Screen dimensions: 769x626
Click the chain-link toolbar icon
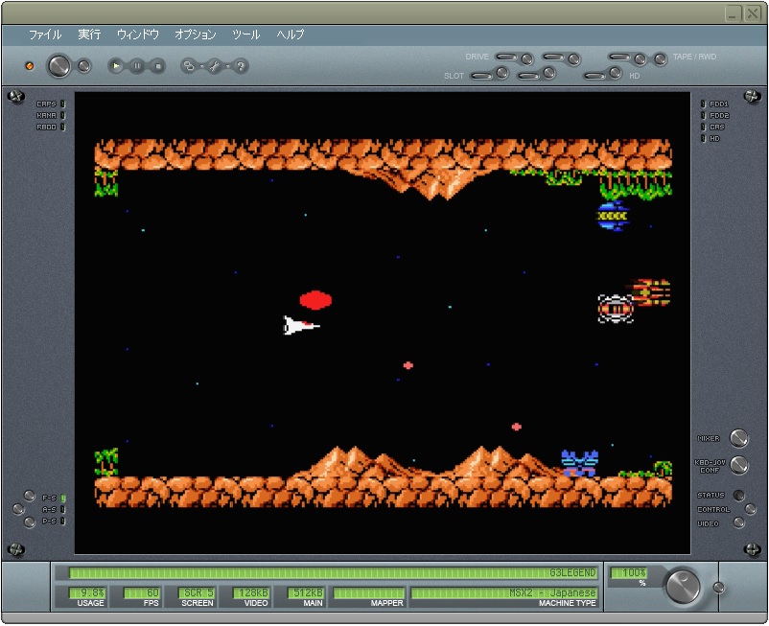coord(189,66)
